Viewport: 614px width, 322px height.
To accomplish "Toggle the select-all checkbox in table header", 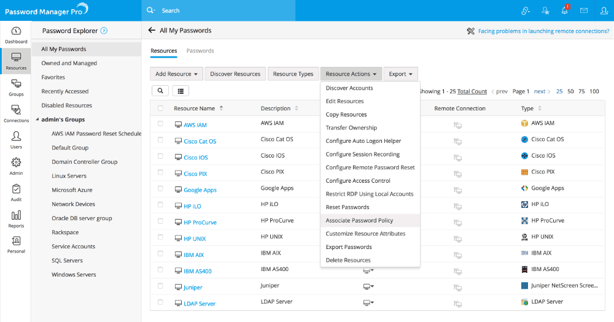I will coord(160,109).
